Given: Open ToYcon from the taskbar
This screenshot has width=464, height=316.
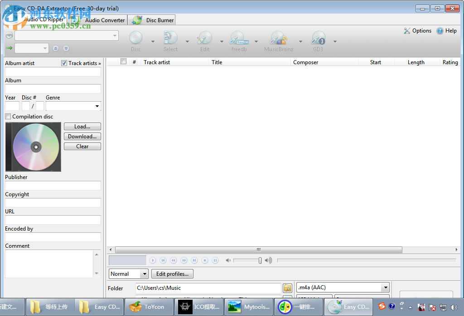Looking at the screenshot, I should tap(149, 307).
